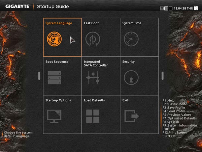202x152 pixels.
Task: Click the orange globe System Language icon
Action: coord(54,39)
